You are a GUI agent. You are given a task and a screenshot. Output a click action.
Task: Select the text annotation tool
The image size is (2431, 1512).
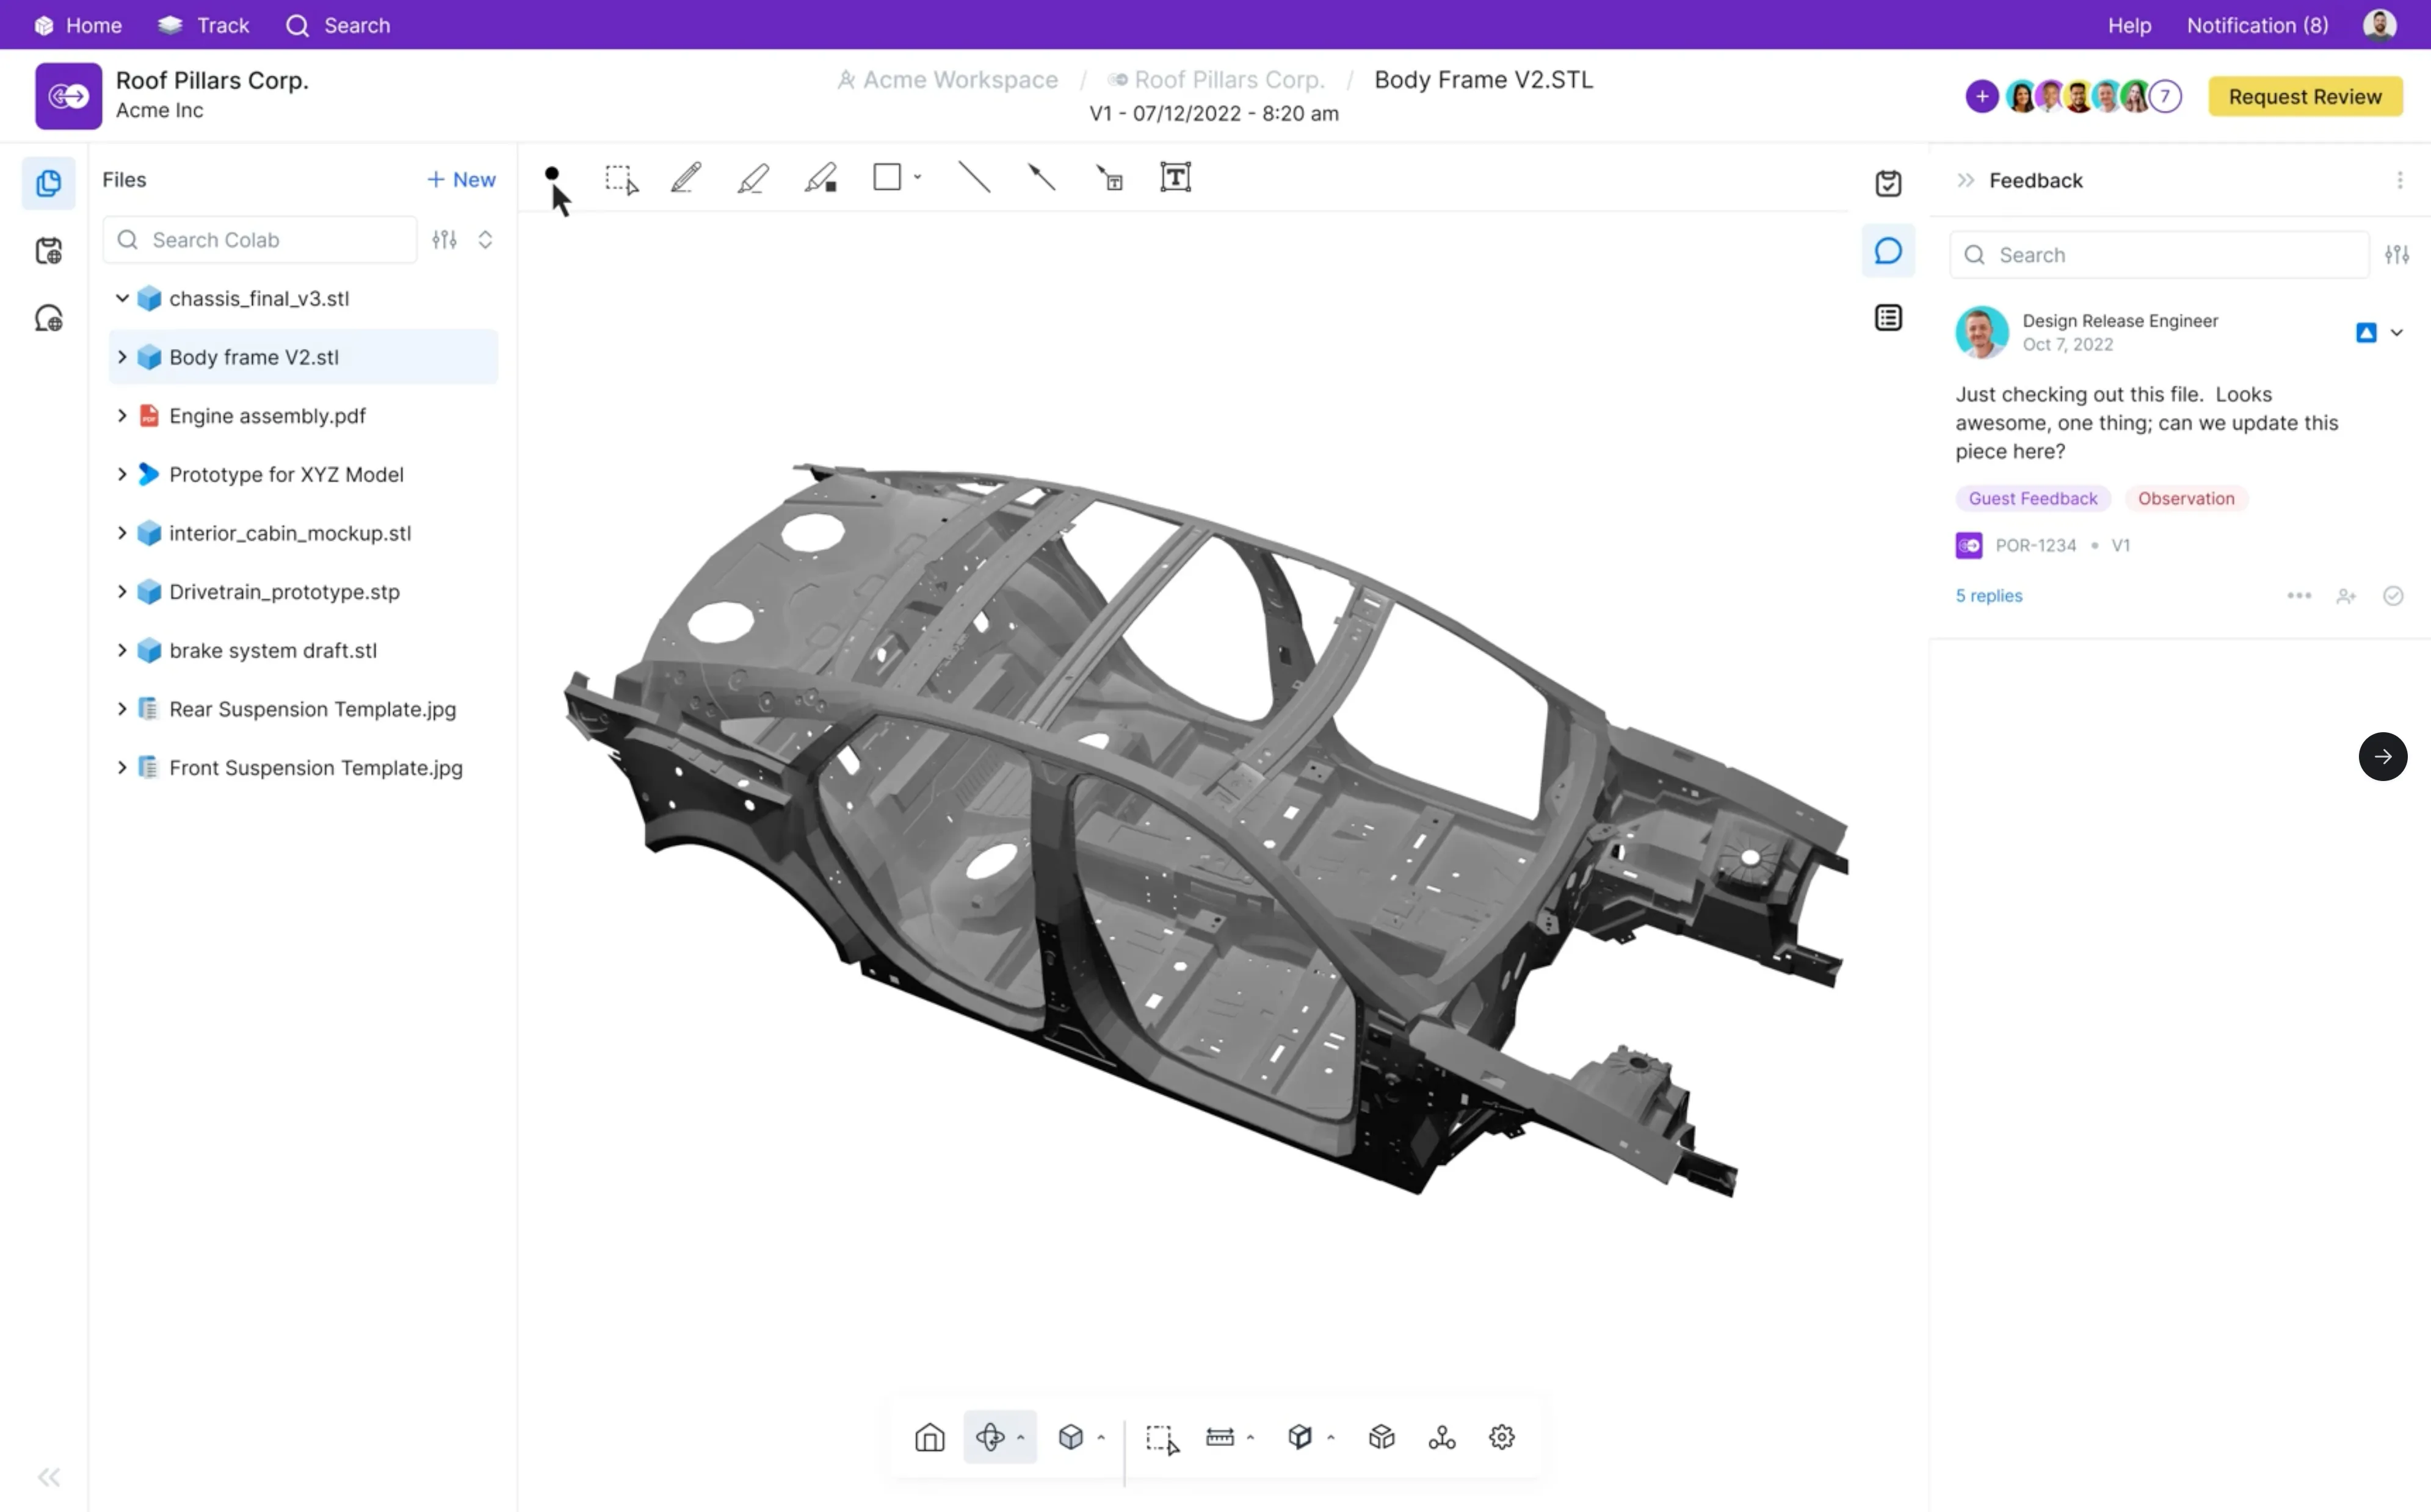click(x=1175, y=178)
